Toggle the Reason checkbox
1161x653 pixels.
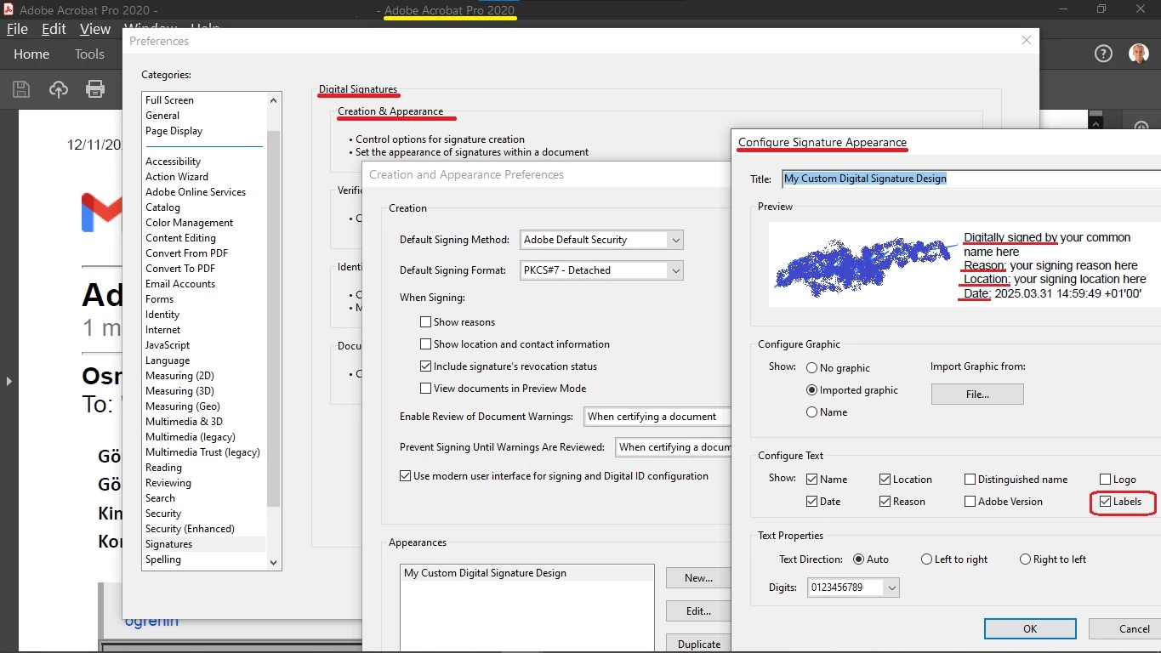pos(885,502)
